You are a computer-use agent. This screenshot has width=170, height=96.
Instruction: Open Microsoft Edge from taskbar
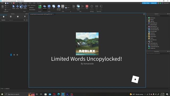(58, 94)
